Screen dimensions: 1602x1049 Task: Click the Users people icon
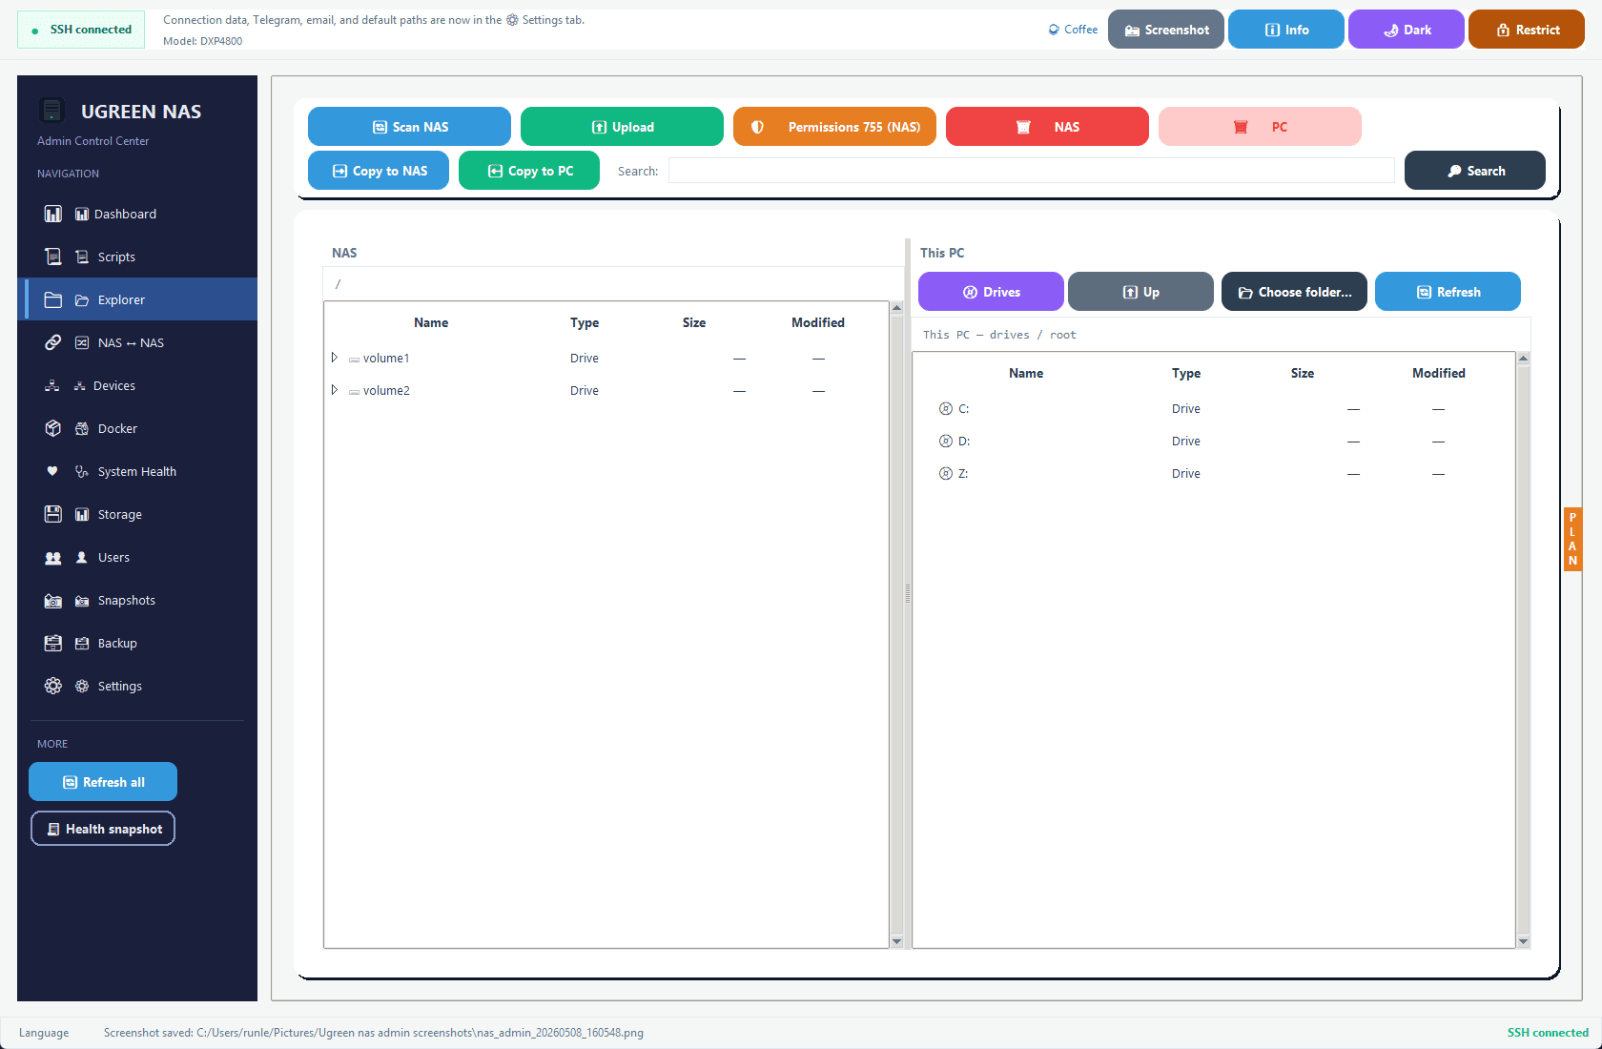pyautogui.click(x=53, y=557)
